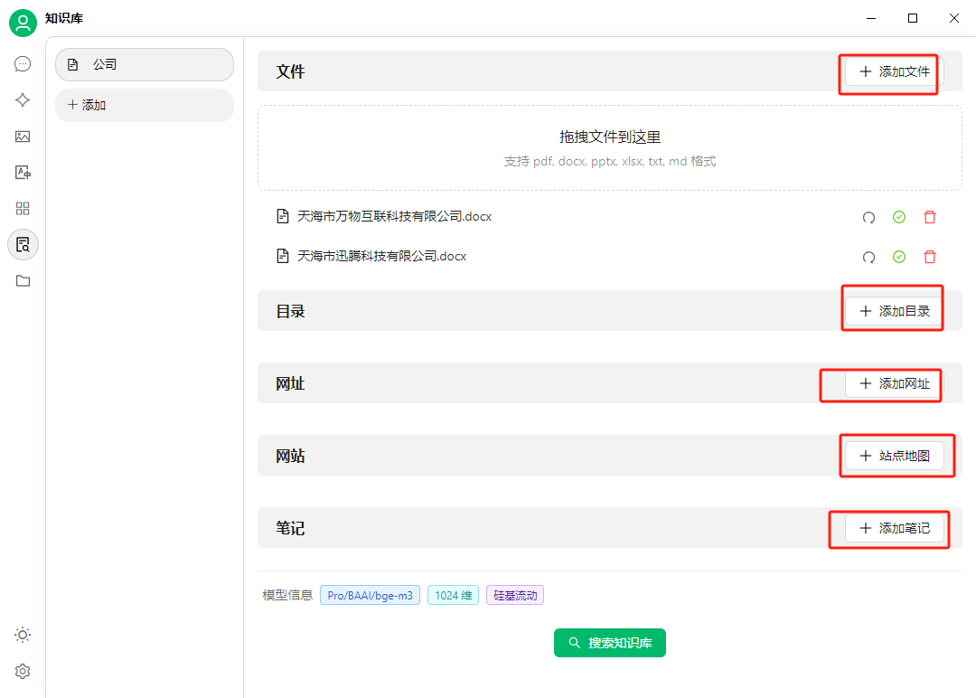The width and height of the screenshot is (976, 698).
Task: Select the knowledge base sidebar icon
Action: click(x=23, y=244)
